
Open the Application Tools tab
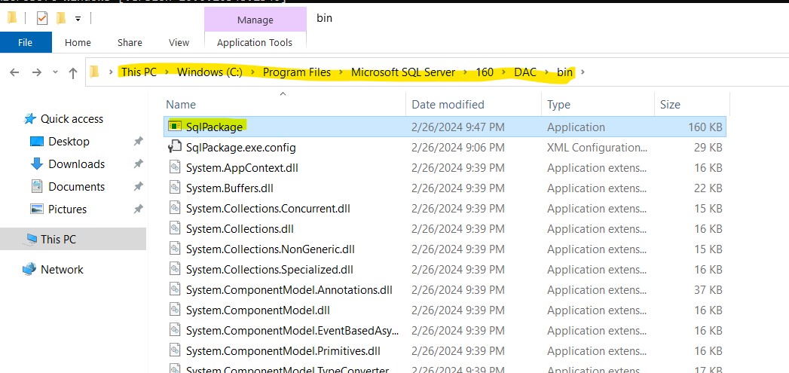click(x=254, y=43)
